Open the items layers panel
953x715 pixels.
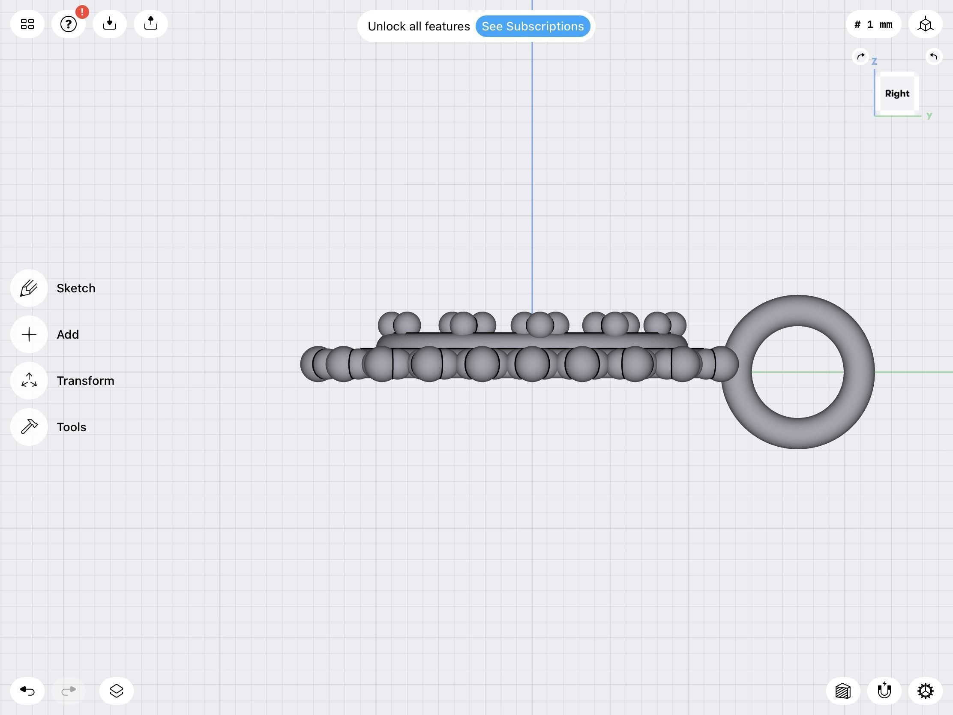point(116,691)
